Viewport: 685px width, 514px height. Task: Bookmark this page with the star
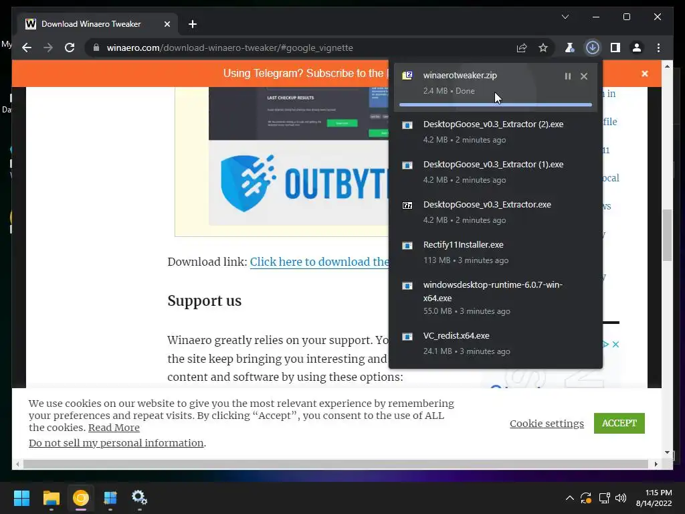pyautogui.click(x=543, y=48)
